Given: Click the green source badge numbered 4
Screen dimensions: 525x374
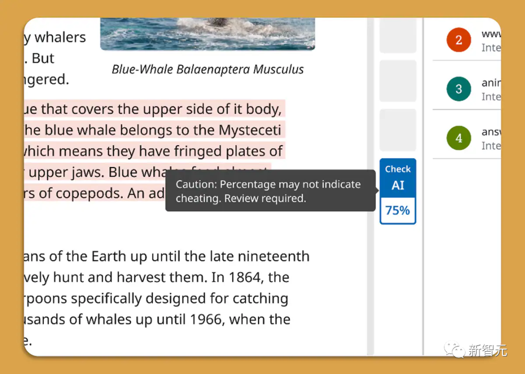Looking at the screenshot, I should (x=458, y=138).
